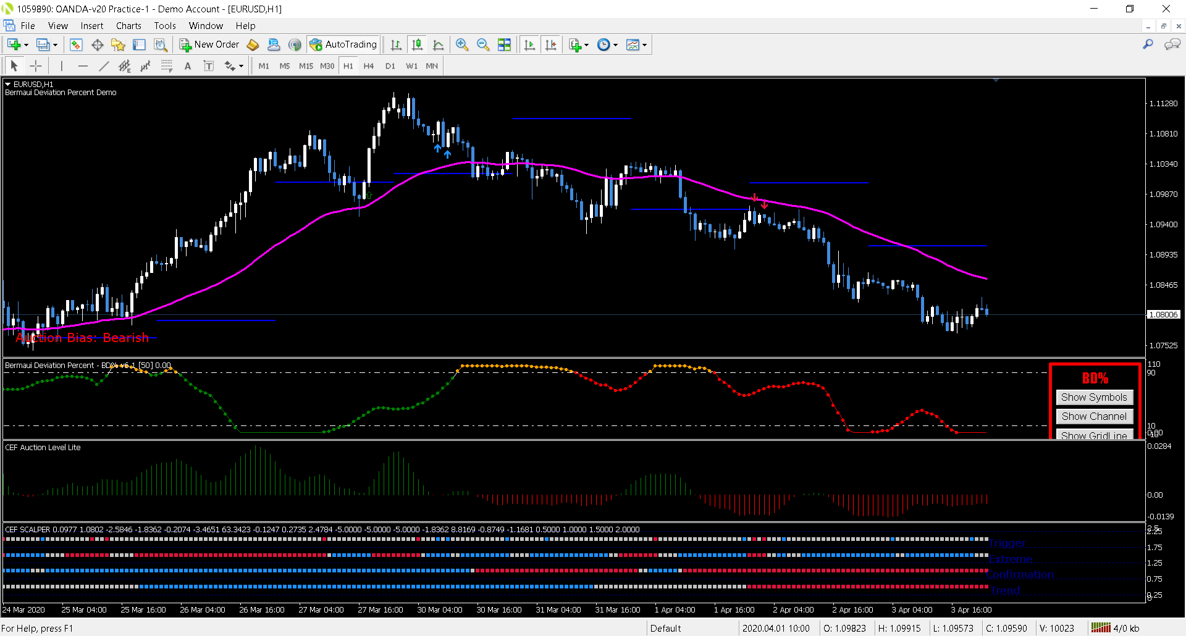Open the Help menu
Viewport: 1186px width, 636px height.
[245, 26]
